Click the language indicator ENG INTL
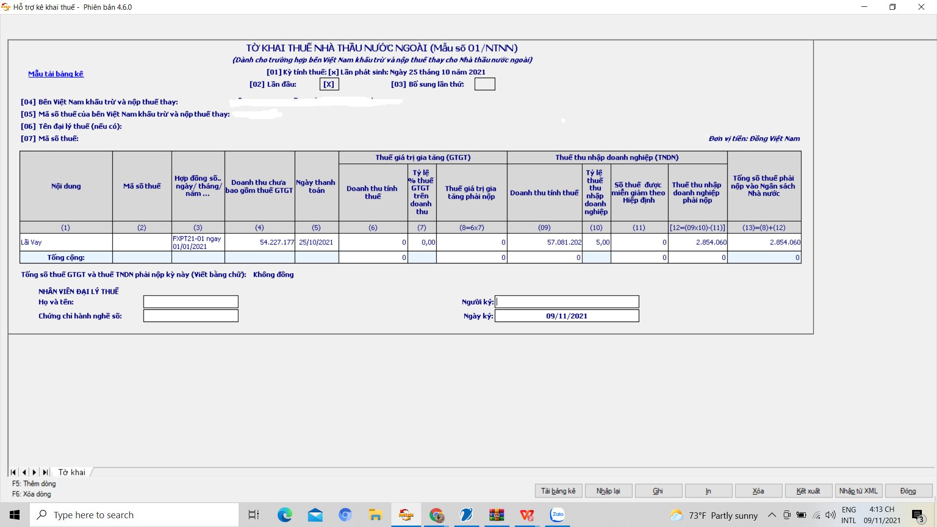 [x=849, y=515]
